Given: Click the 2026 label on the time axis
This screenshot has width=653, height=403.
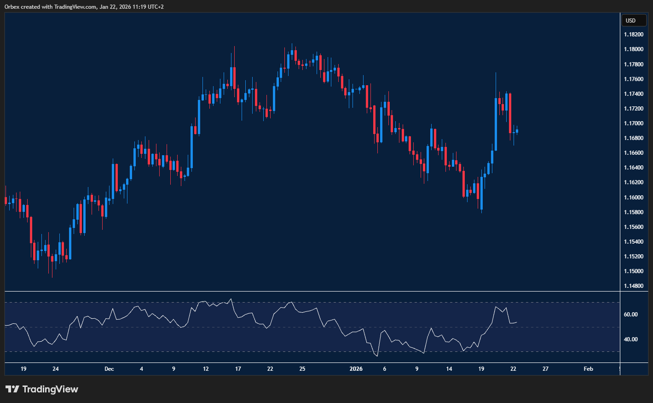Looking at the screenshot, I should 356,368.
